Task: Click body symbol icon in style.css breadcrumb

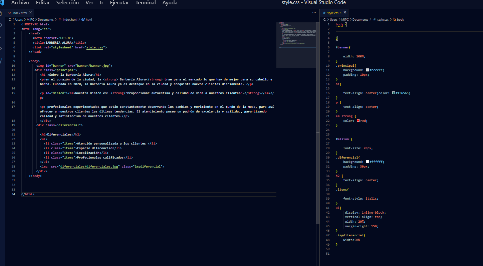Action: point(395,20)
